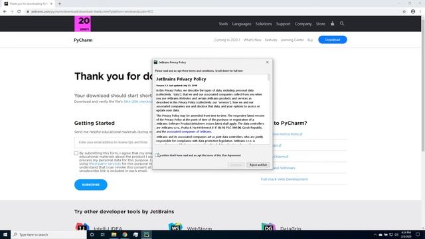Open the search magnifier in site header

(342, 24)
